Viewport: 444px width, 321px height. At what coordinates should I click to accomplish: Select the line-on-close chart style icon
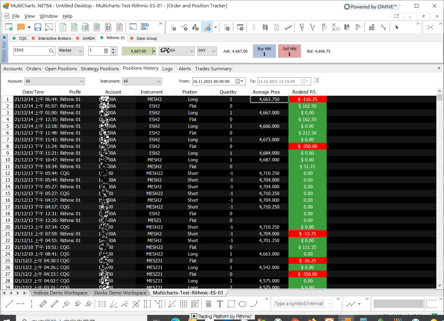point(288,28)
